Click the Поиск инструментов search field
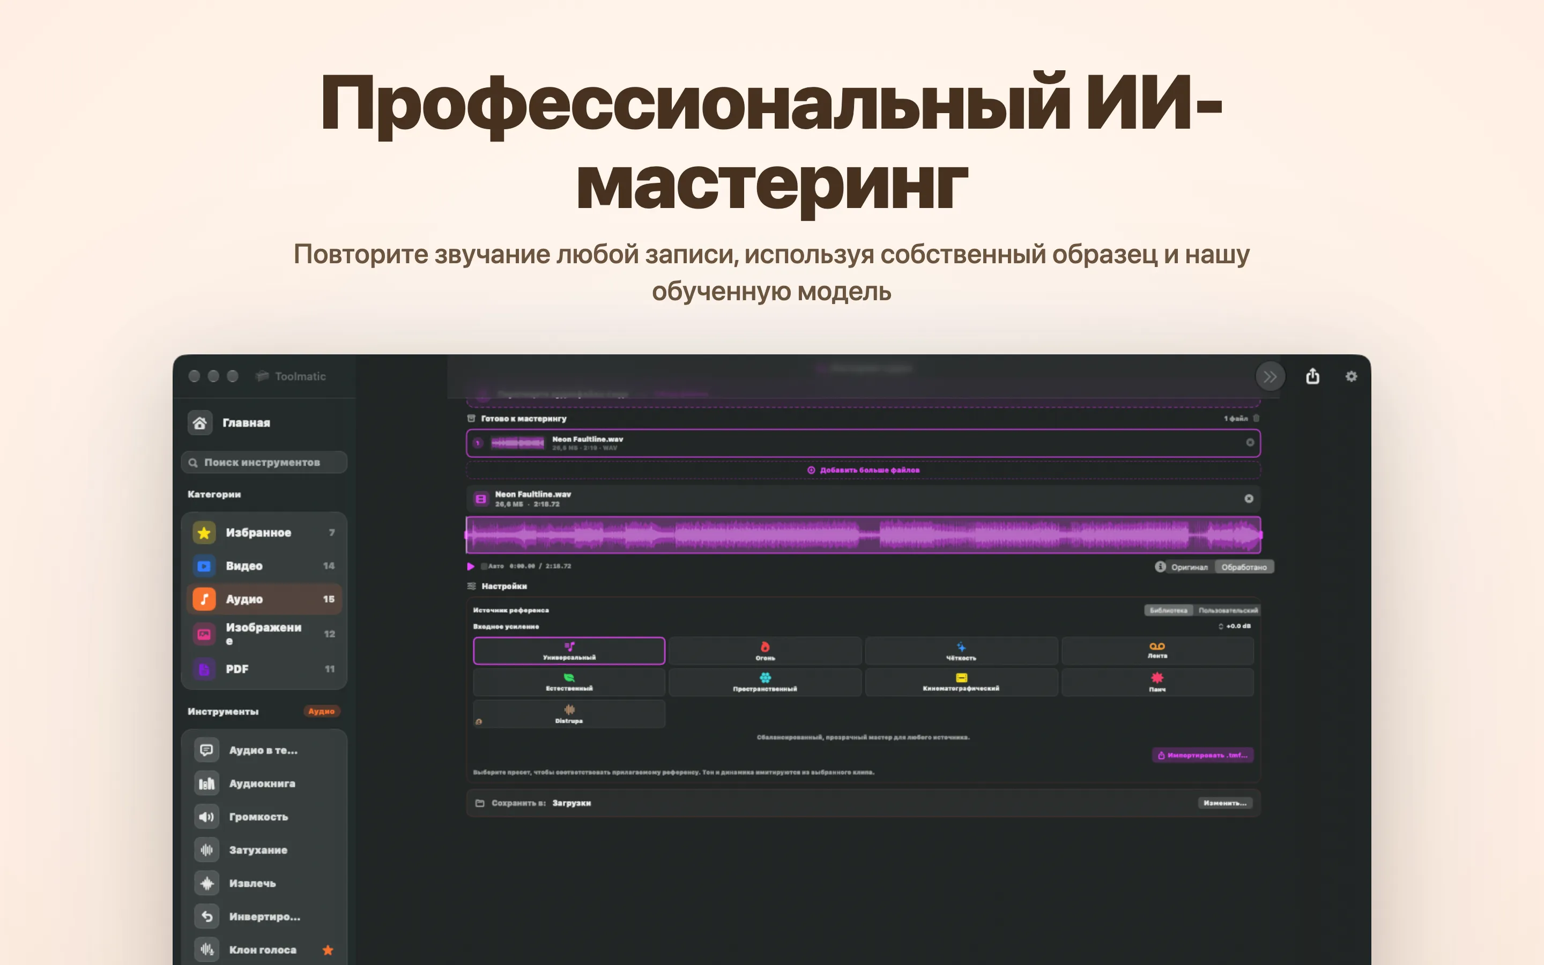The width and height of the screenshot is (1544, 965). [264, 462]
